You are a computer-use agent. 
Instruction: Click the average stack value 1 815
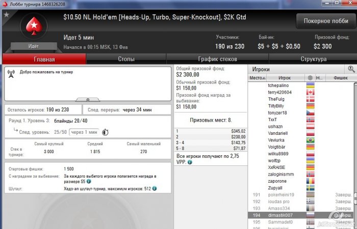pos(95,152)
